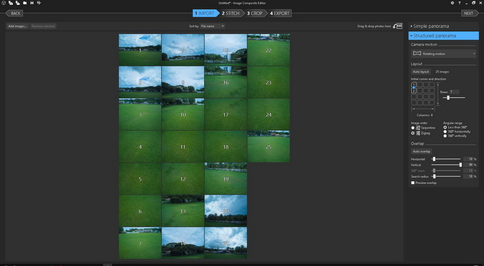
Task: Select image thumbnail number 22
Action: click(269, 50)
